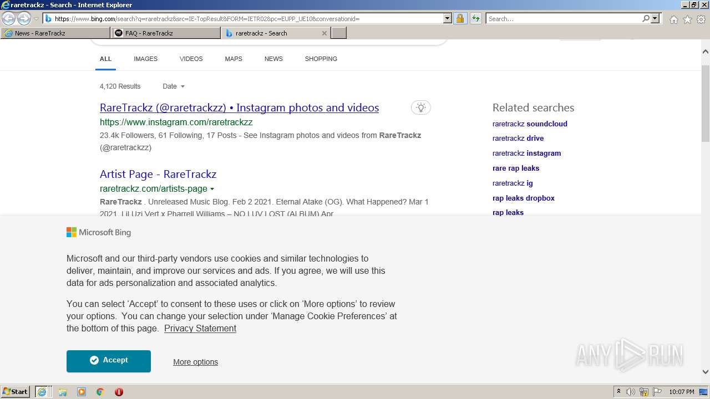This screenshot has height=399, width=710.
Task: Open the media player taskbar icon
Action: click(x=82, y=392)
